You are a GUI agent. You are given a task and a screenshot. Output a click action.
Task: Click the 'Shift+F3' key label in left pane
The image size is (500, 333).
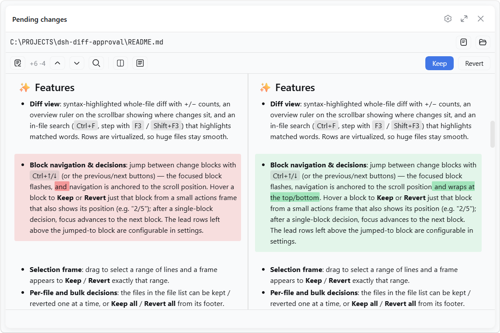coord(166,126)
